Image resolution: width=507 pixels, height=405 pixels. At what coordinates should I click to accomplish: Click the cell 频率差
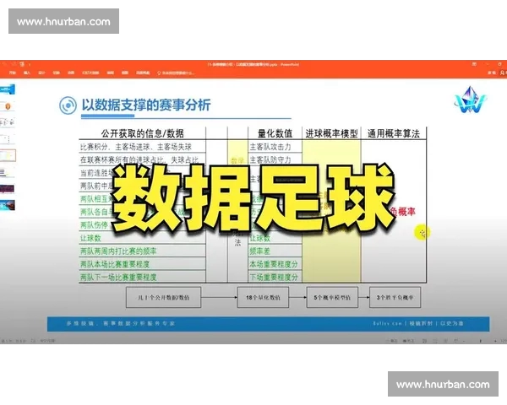click(x=275, y=251)
